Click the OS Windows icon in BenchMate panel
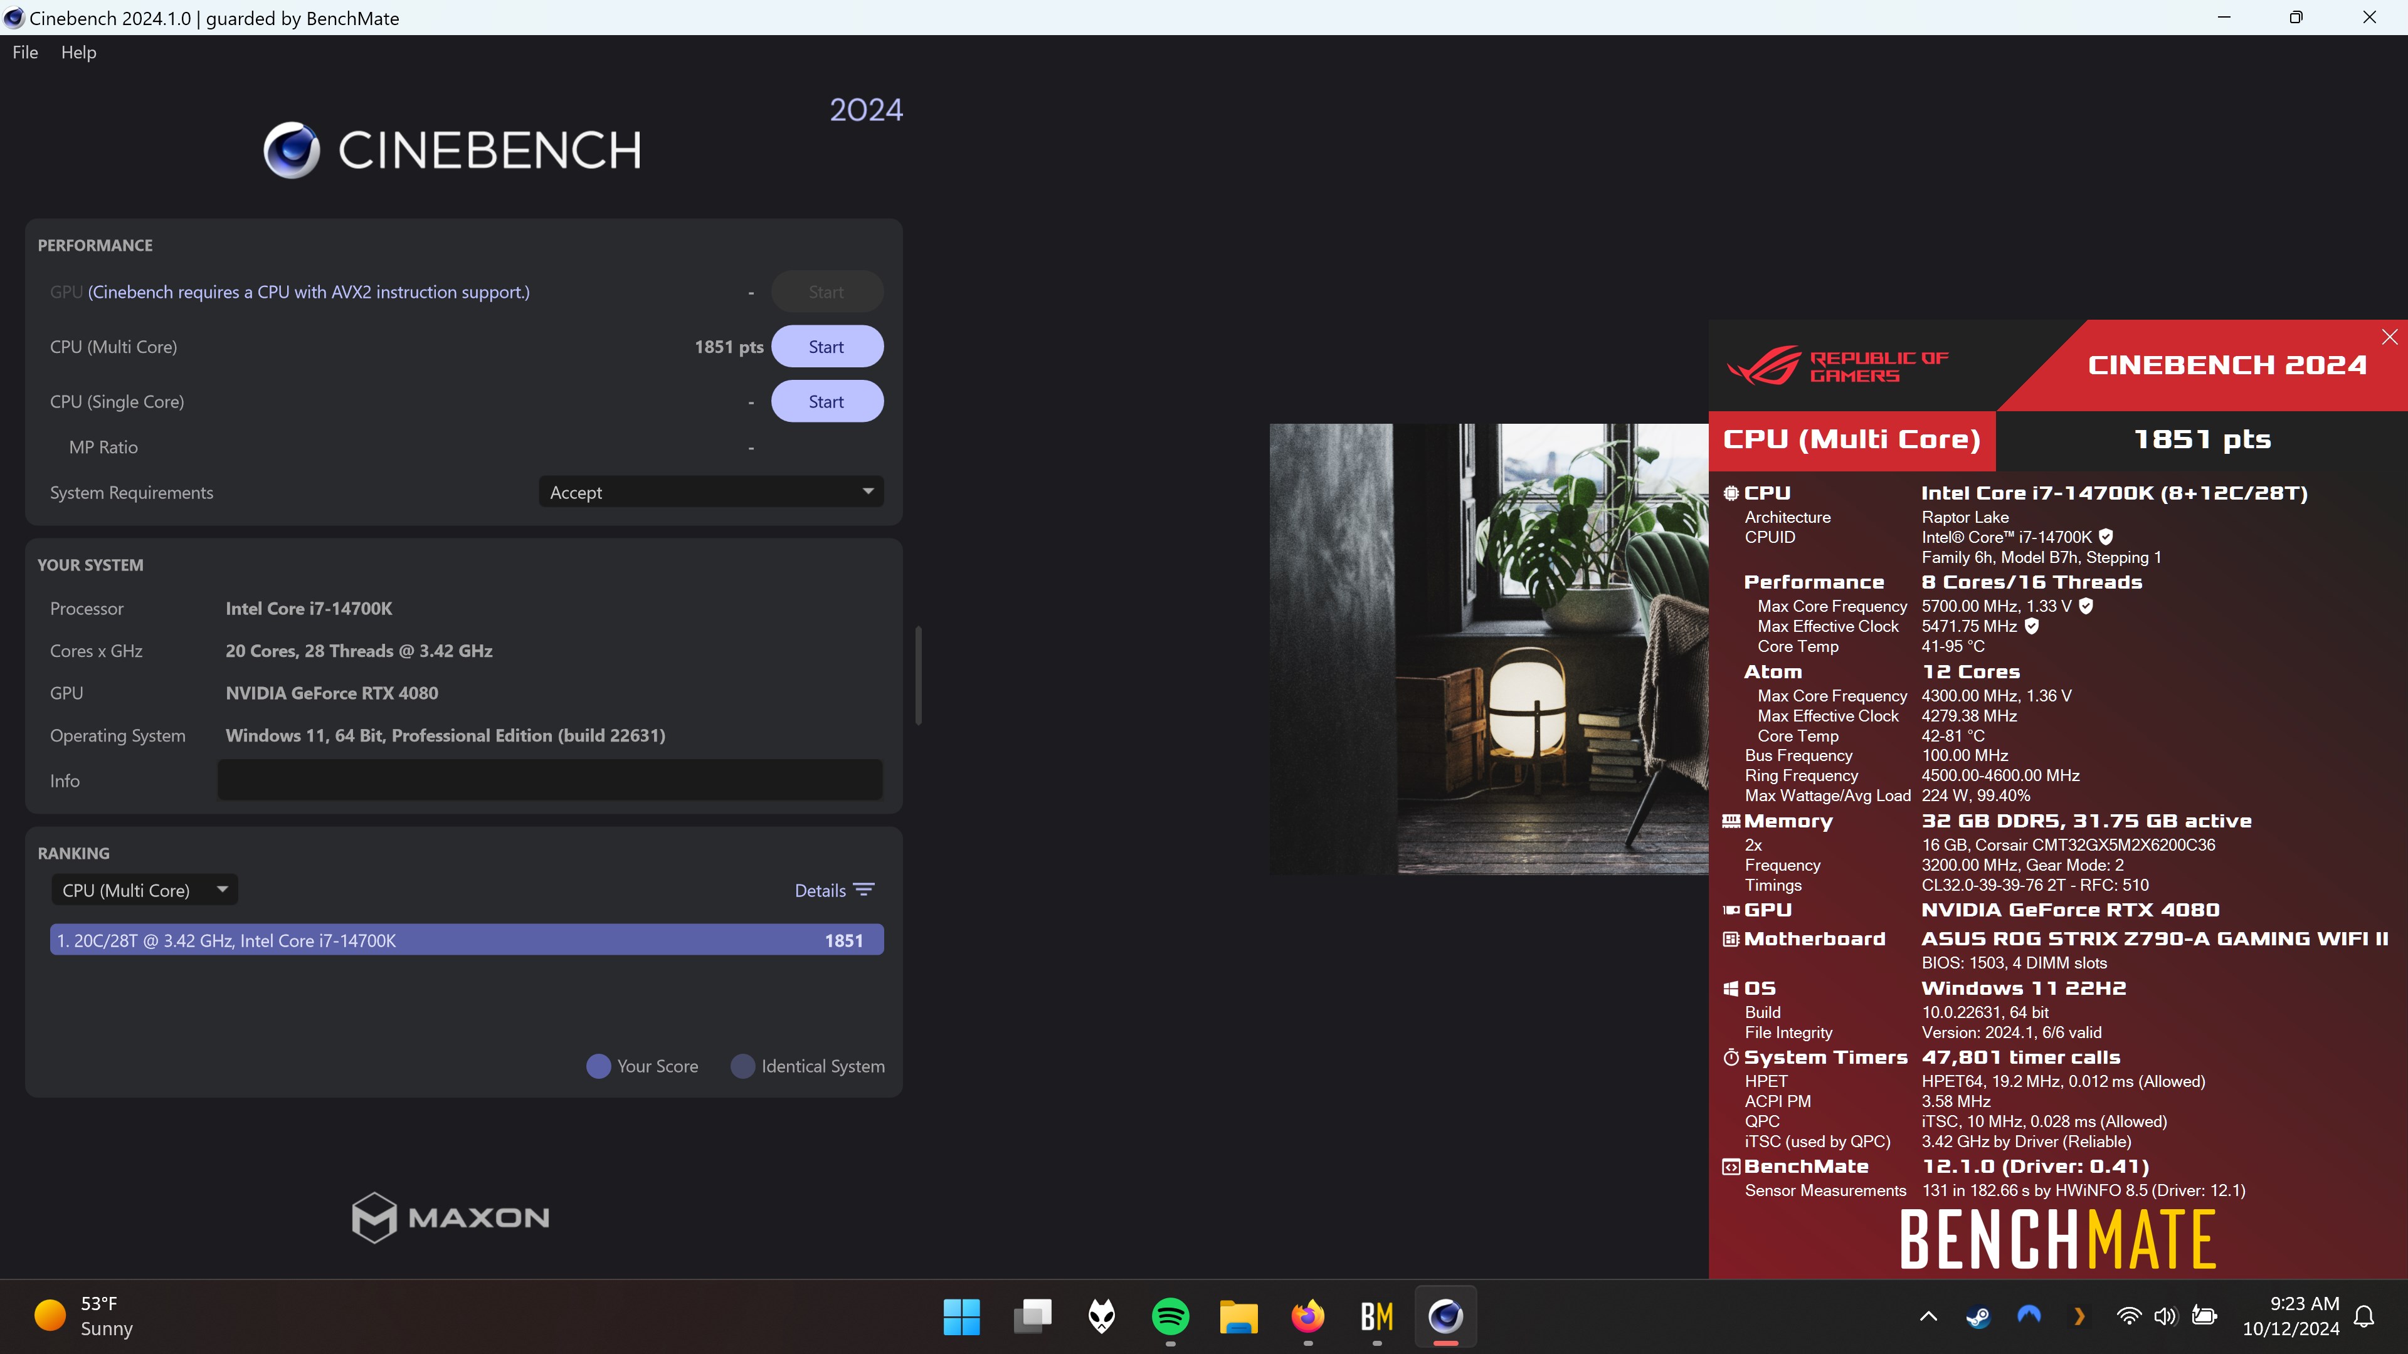 [1731, 989]
